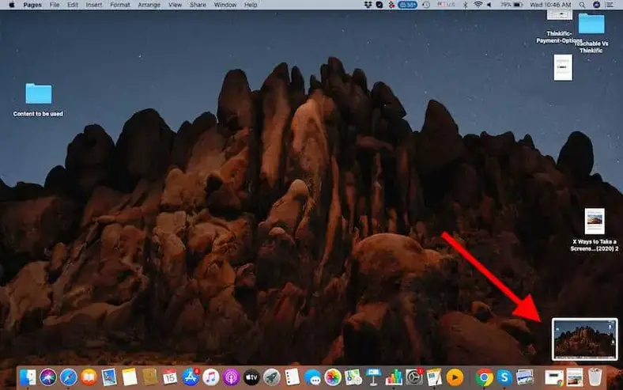The image size is (623, 390).
Task: Click the Bluetooth status icon
Action: 465,5
